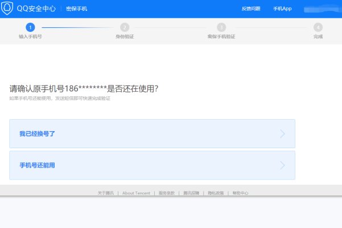
Task: Open the 密保手机 header link
Action: coord(77,9)
